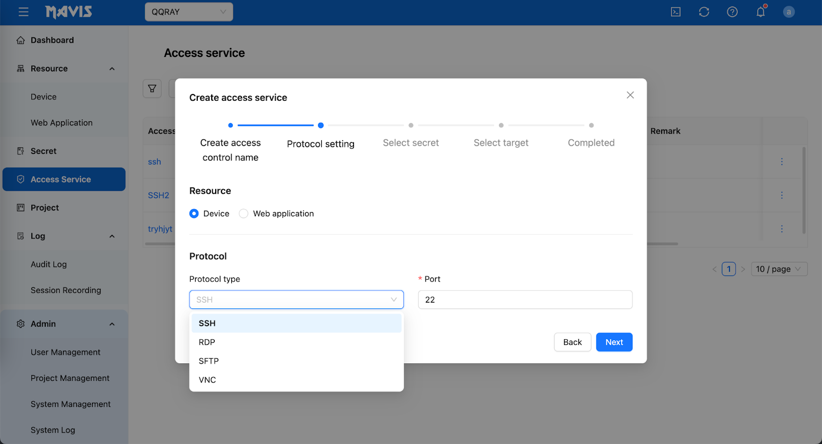The width and height of the screenshot is (822, 444).
Task: Open the QQRAY project dropdown
Action: click(189, 12)
